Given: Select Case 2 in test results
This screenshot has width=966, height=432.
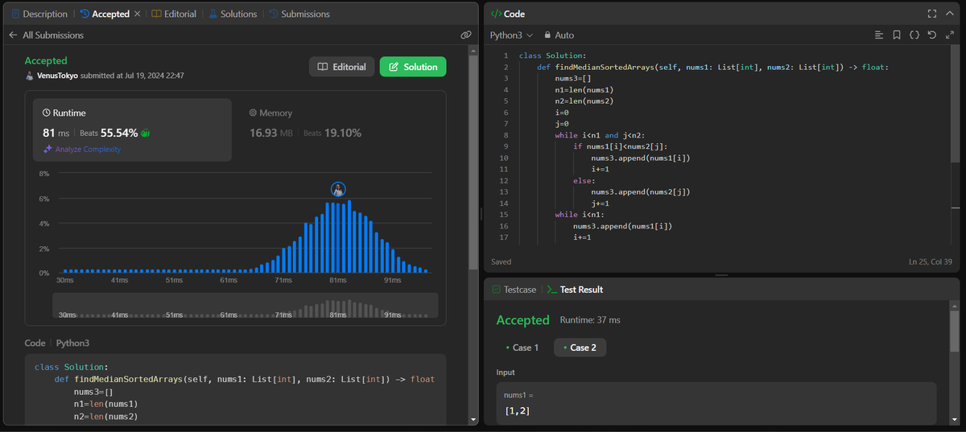Looking at the screenshot, I should tap(580, 348).
